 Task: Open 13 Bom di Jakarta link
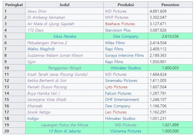click(64, 131)
